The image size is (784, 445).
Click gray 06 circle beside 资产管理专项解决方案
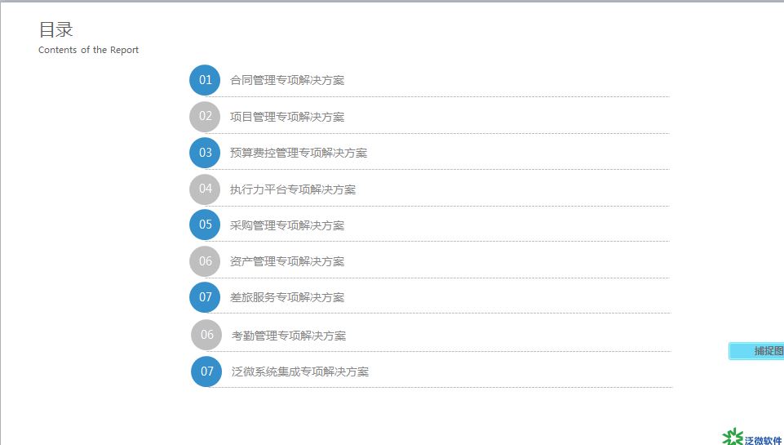[205, 261]
